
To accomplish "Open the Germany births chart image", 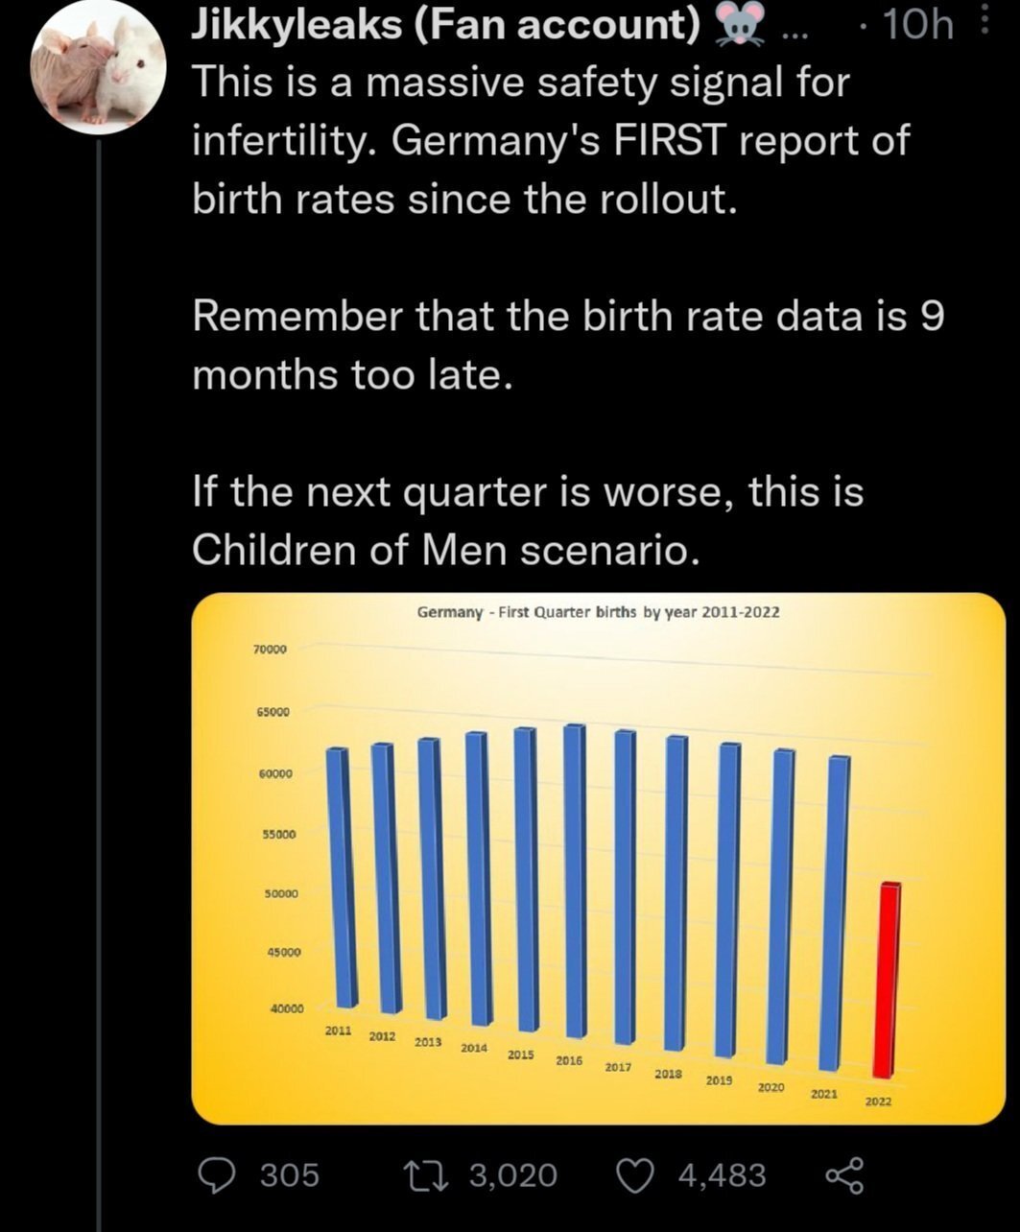I will click(598, 858).
